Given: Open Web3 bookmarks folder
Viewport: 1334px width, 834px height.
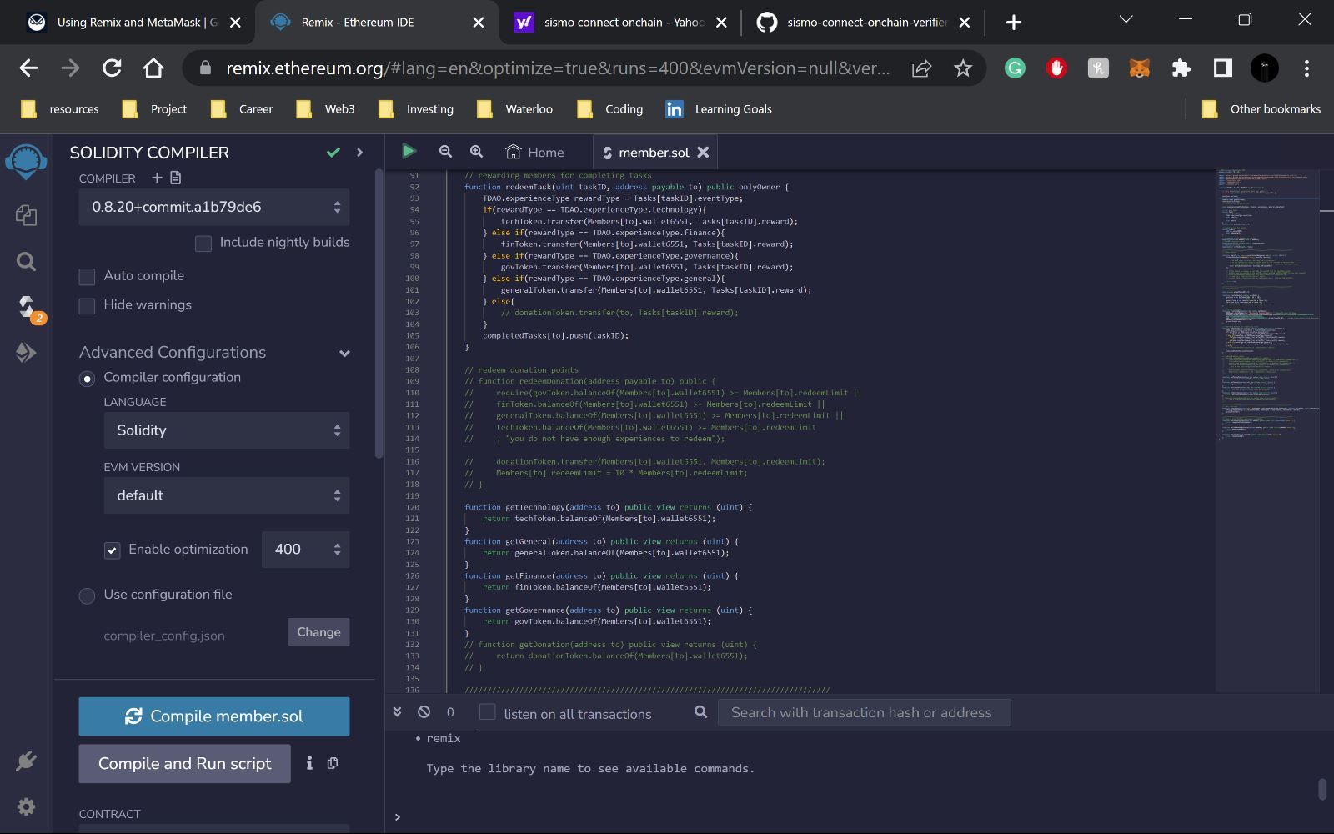Looking at the screenshot, I should pyautogui.click(x=326, y=109).
